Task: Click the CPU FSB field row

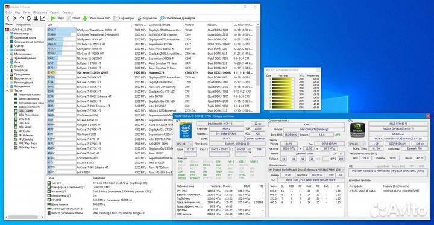Action: pos(109,200)
